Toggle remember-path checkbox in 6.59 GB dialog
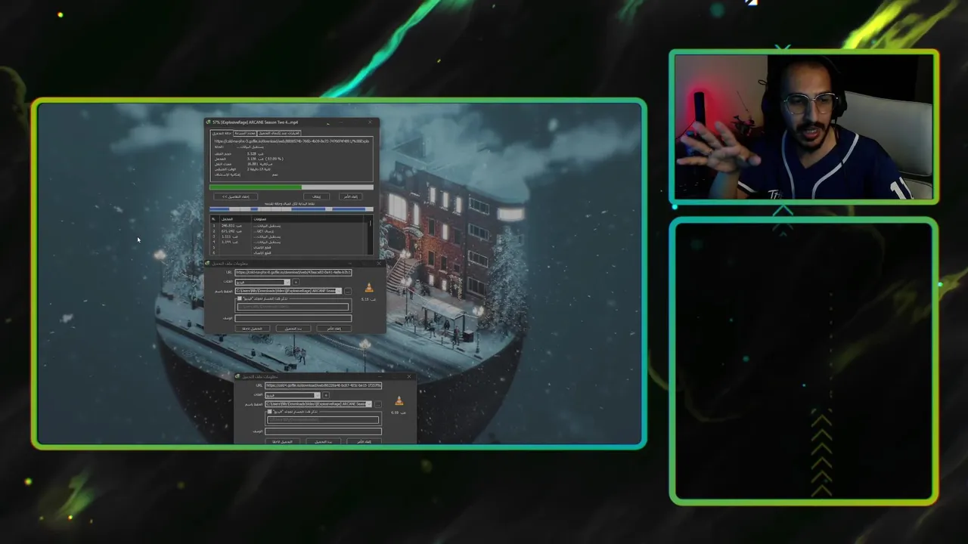Screen dimensions: 968x544 tap(269, 412)
